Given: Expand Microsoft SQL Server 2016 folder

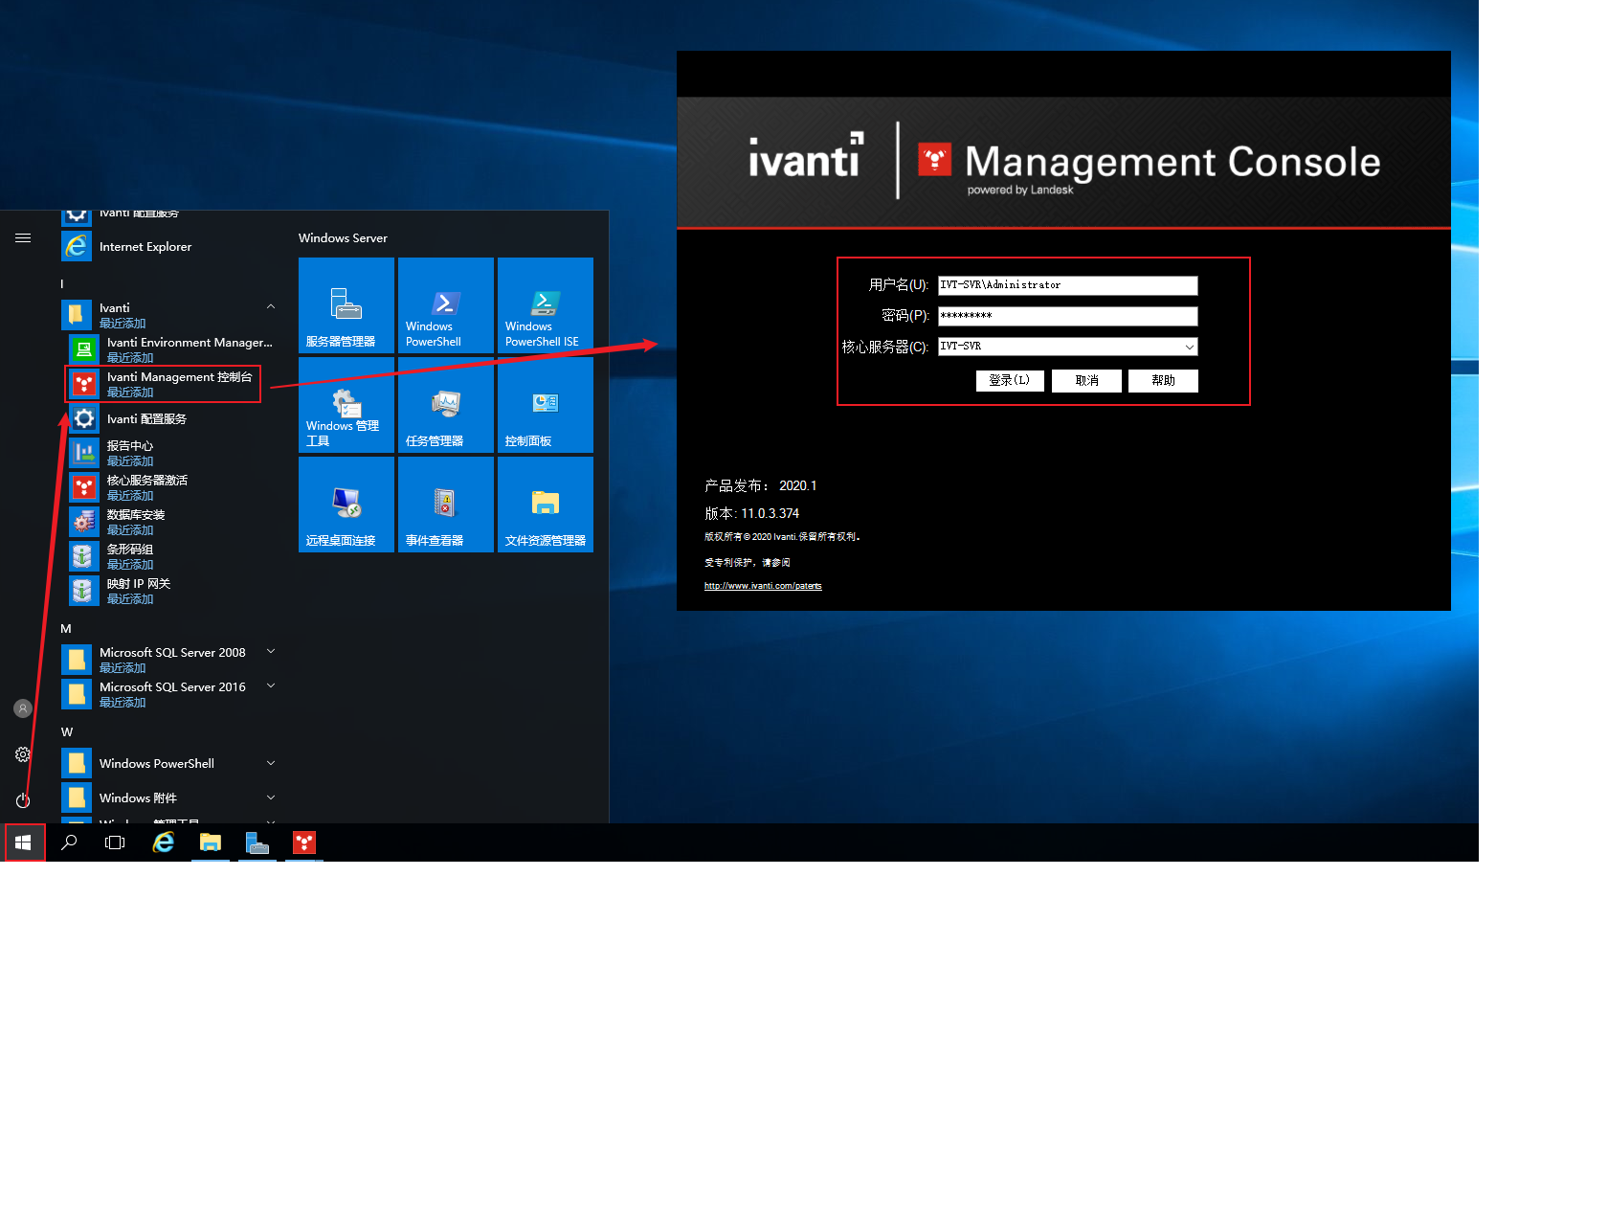Looking at the screenshot, I should (x=271, y=686).
